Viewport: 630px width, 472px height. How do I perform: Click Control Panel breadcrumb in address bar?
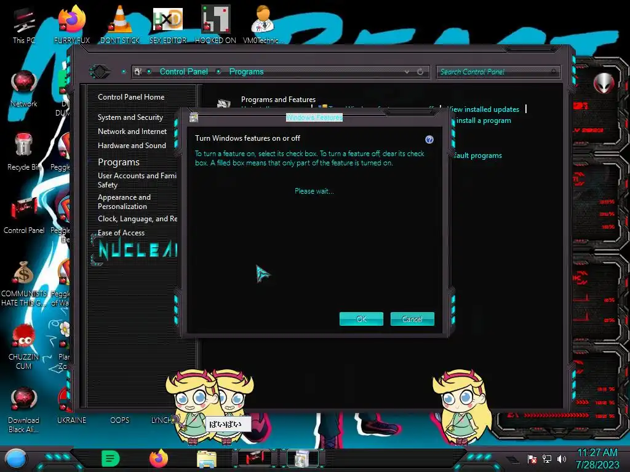[x=183, y=71]
